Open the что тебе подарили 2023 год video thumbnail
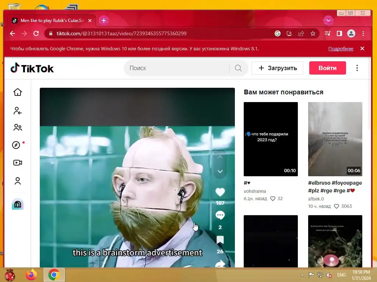This screenshot has height=282, width=377. point(271,139)
